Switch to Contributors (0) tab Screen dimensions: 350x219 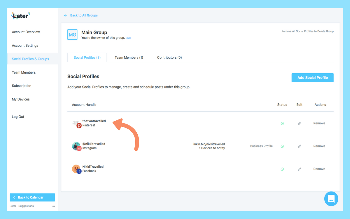tap(169, 58)
